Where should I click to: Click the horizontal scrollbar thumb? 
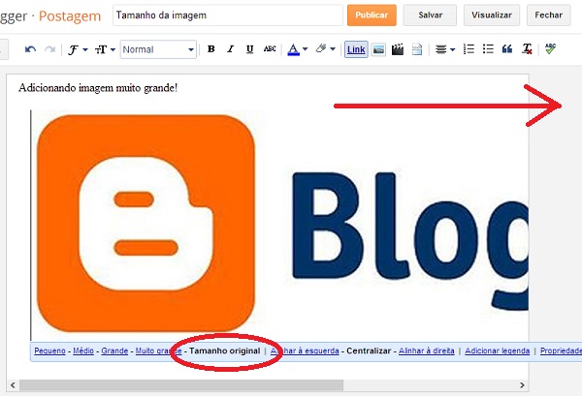181,385
